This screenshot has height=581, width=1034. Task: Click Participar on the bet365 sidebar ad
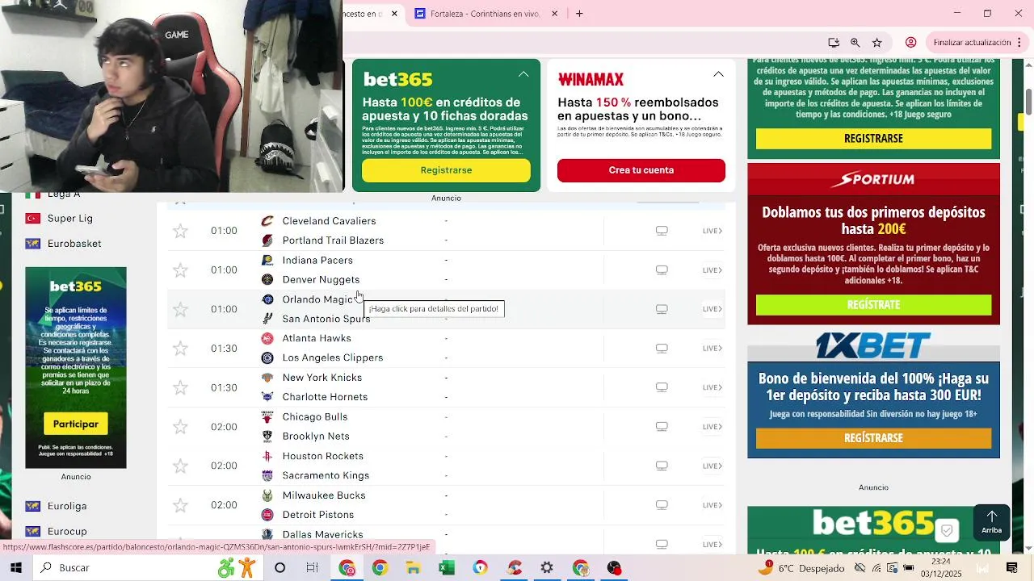tap(76, 424)
